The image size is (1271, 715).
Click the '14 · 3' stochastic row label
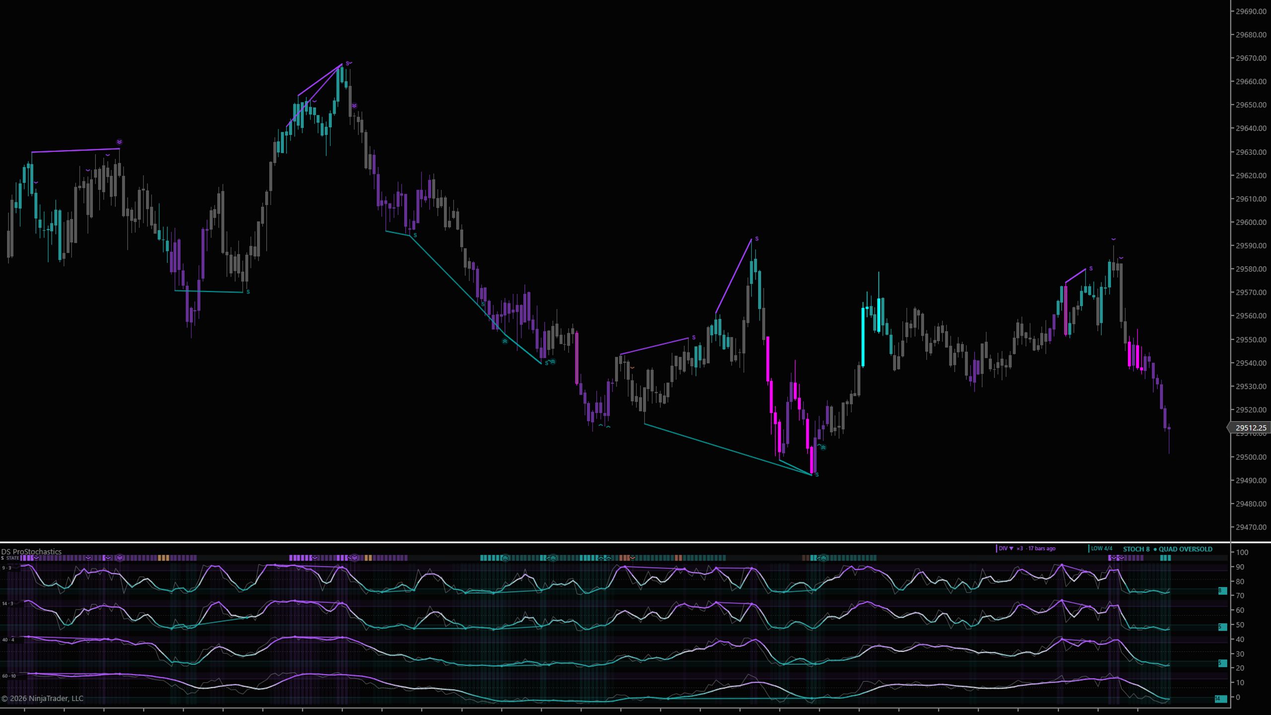coord(7,604)
